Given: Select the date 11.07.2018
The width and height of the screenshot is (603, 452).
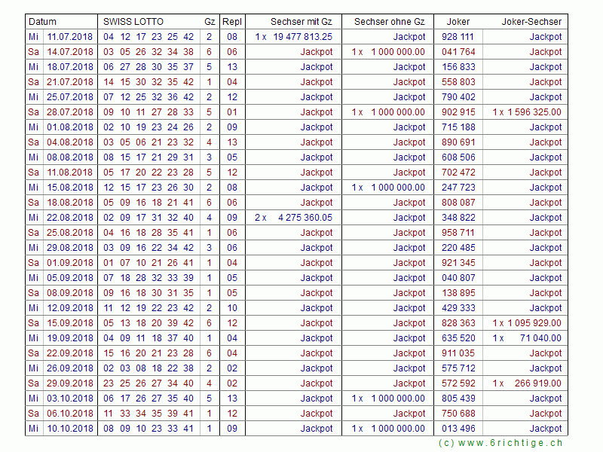Looking at the screenshot, I should (x=70, y=37).
